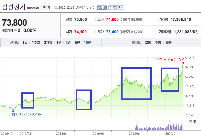Click the 고가 value 74,500
201x140 pixels.
112,19
